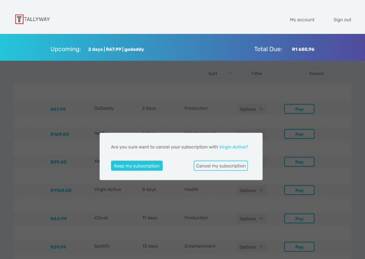Open Options dropdown for Spotify row
The image size is (365, 259).
252,247
